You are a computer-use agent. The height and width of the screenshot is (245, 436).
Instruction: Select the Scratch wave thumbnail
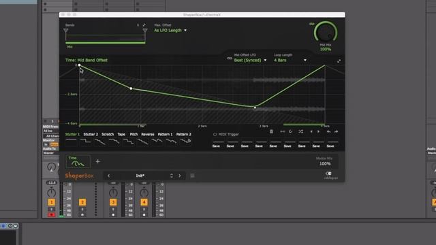click(x=100, y=142)
